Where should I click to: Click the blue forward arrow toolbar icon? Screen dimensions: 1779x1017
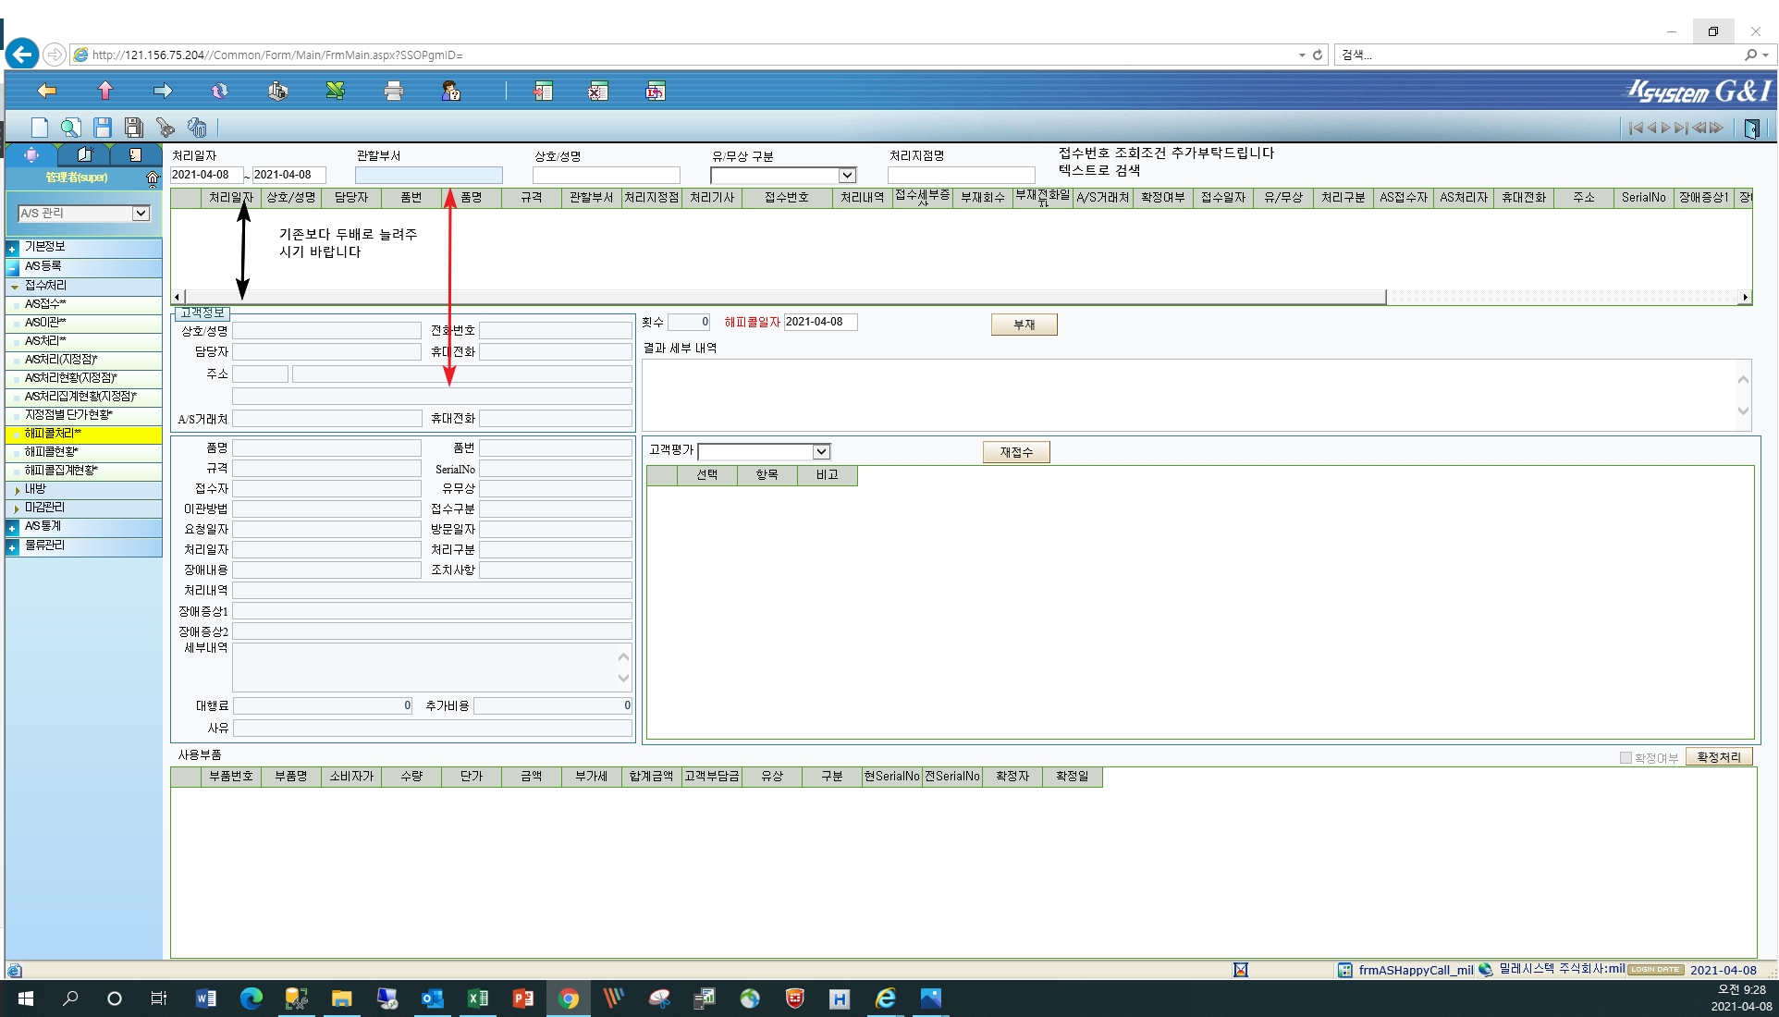point(163,91)
